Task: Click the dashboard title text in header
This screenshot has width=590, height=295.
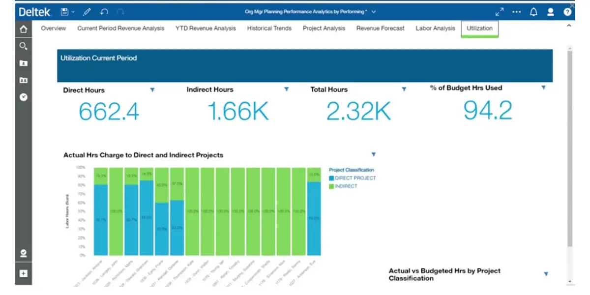Action: (306, 11)
